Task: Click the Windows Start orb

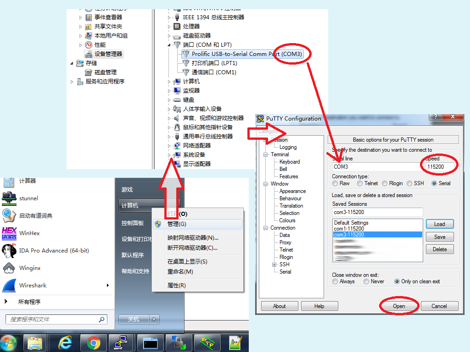Action: click(x=8, y=343)
